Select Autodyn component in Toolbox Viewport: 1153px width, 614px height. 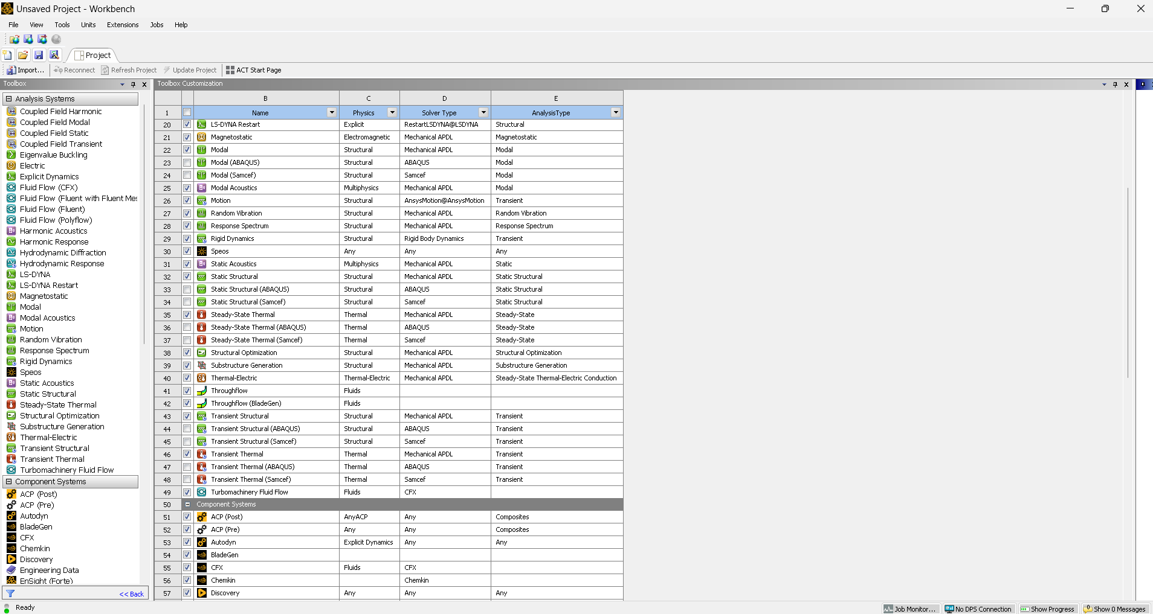point(34,516)
